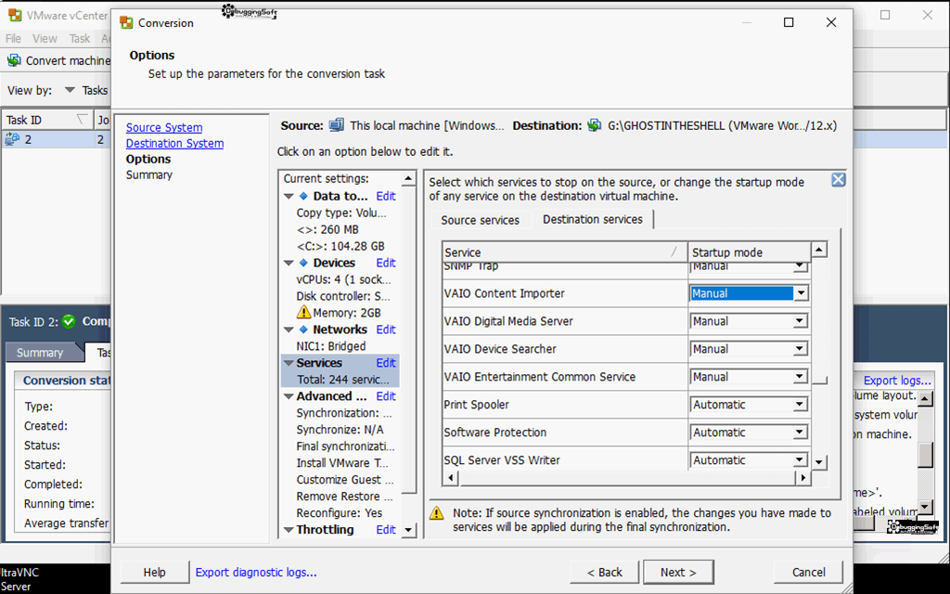Open the Task menu in VMware vCenter

point(80,39)
